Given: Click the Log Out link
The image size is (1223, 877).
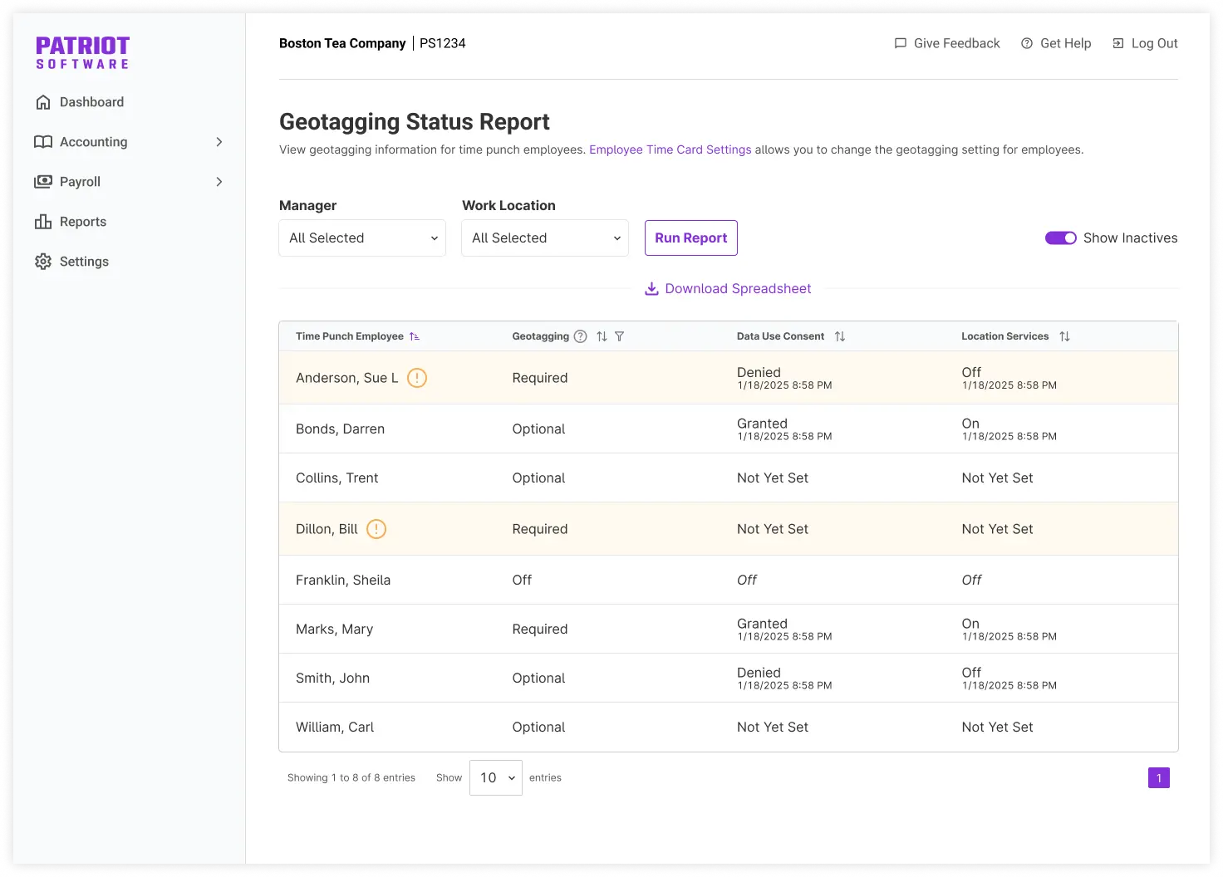Looking at the screenshot, I should coord(1155,43).
